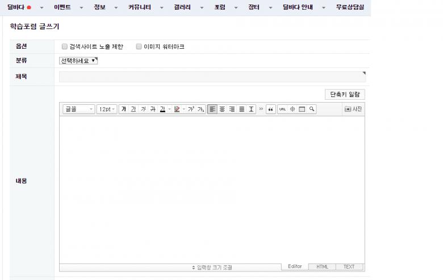Switch to the HTML editor tab
The width and height of the screenshot is (443, 280).
click(x=322, y=266)
